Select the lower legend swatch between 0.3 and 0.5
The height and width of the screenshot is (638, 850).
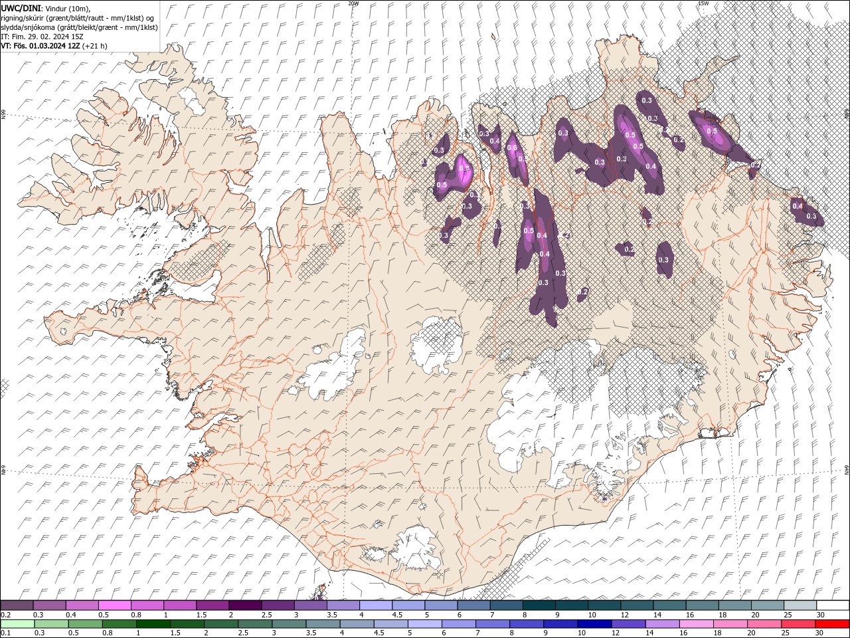pos(51,624)
